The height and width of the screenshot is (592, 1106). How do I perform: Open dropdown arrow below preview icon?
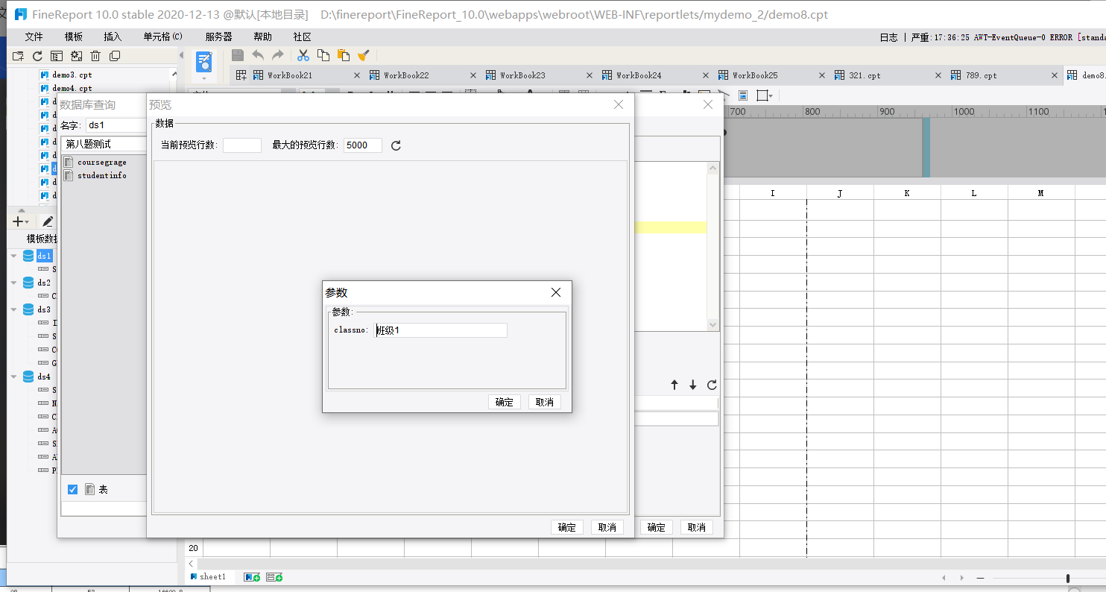tap(204, 78)
